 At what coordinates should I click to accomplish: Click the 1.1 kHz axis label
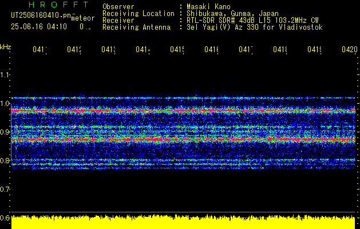pos(5,75)
